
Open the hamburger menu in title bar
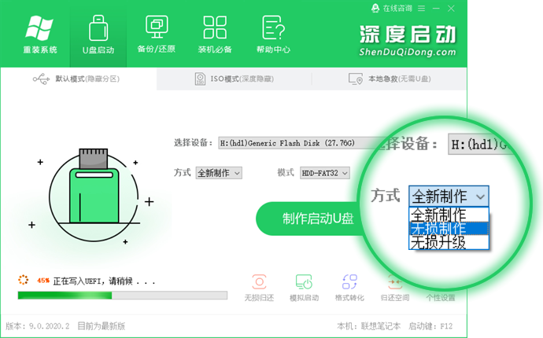[422, 9]
